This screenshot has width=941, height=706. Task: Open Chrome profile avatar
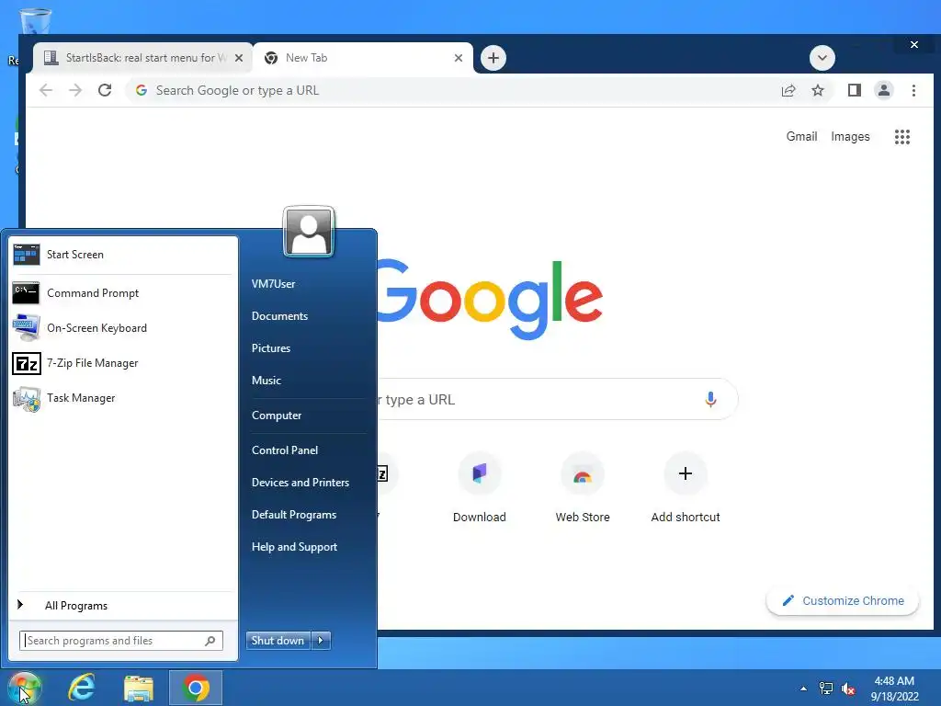883,90
